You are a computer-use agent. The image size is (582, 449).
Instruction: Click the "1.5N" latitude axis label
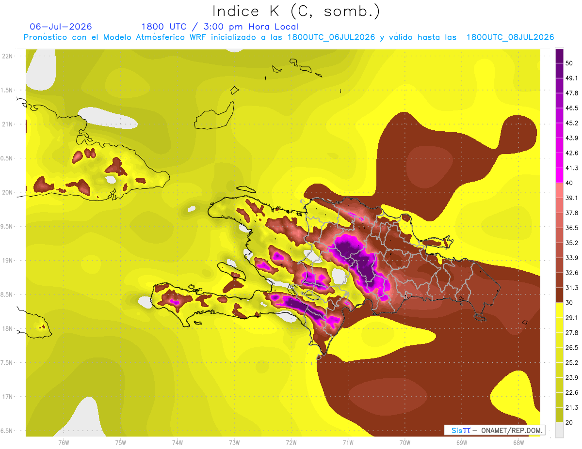pos(8,90)
